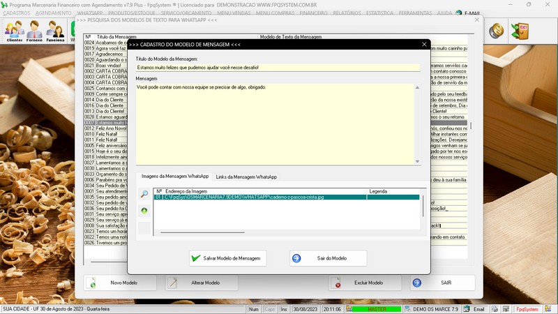Open the Fornece toolbar icon
This screenshot has height=314, width=558.
pos(34,31)
